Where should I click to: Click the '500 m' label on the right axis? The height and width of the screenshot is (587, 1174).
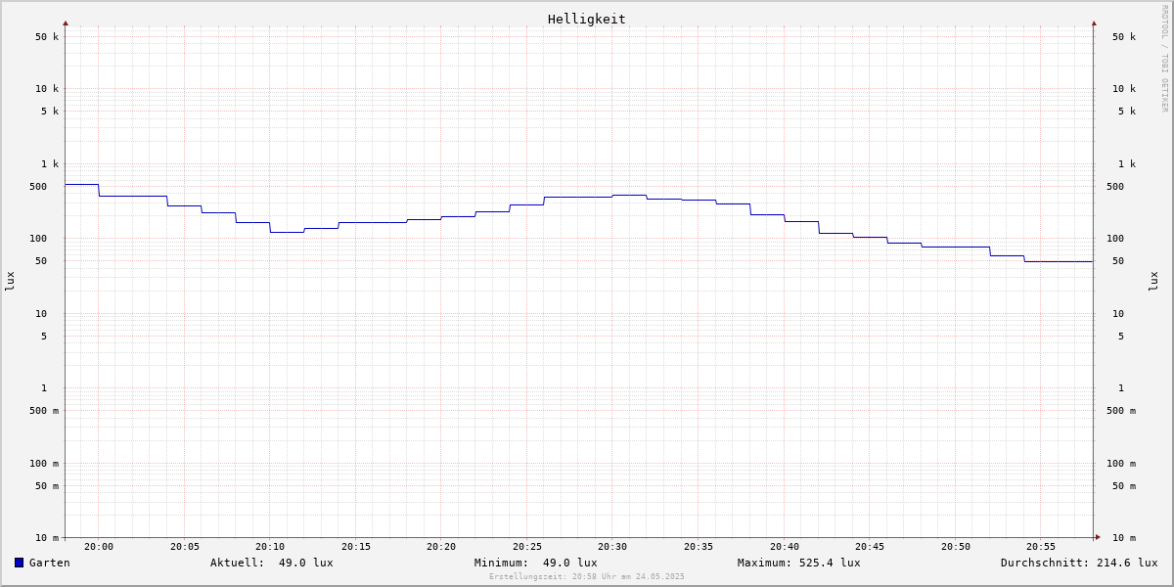(x=1121, y=411)
